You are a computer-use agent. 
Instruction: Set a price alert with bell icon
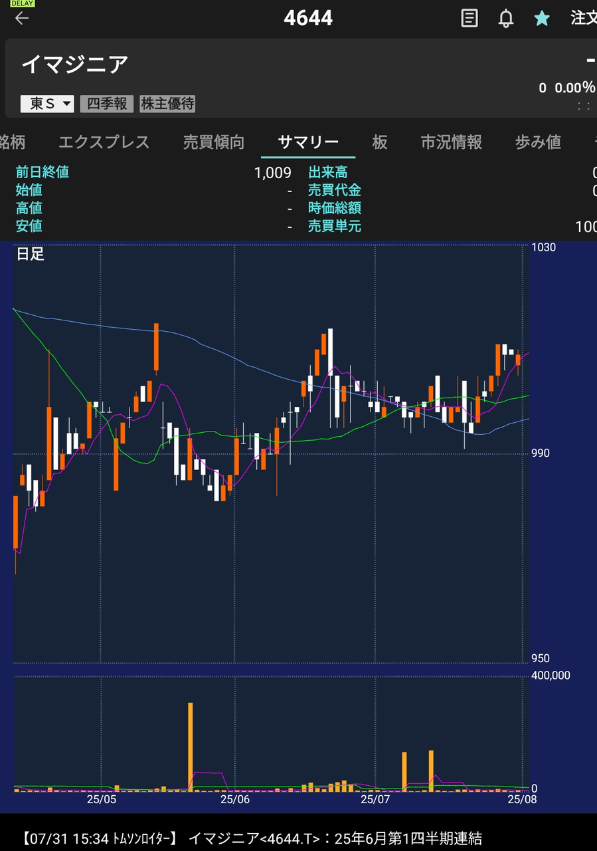click(x=506, y=18)
